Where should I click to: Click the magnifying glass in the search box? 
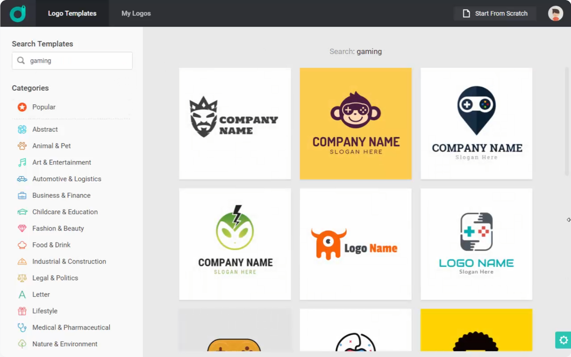21,60
